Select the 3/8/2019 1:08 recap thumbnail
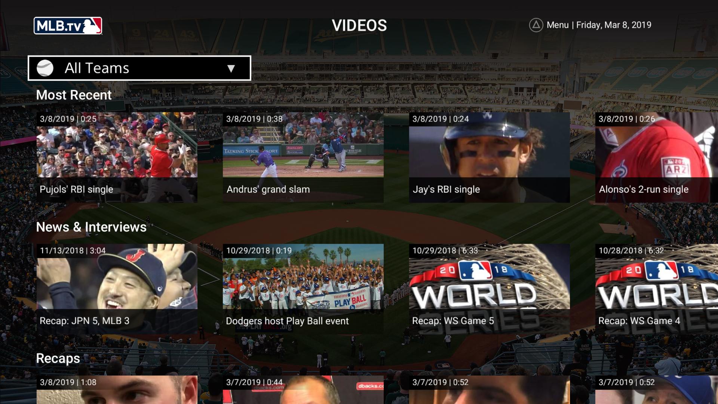Image resolution: width=718 pixels, height=404 pixels. (x=117, y=390)
